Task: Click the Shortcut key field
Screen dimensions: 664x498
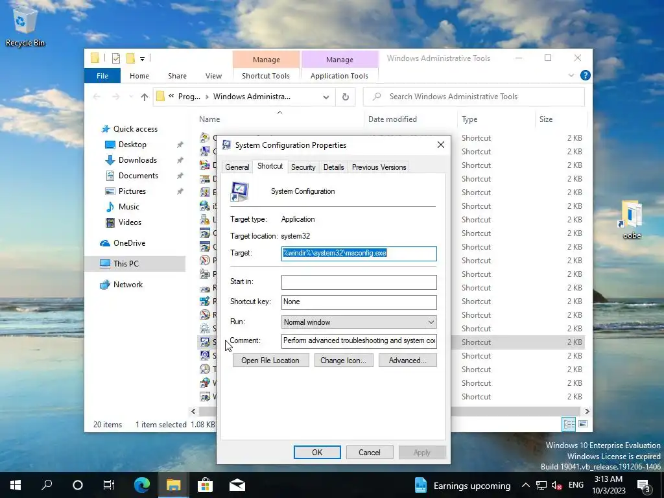Action: (x=359, y=302)
